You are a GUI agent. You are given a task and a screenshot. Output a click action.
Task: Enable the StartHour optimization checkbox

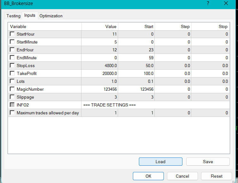click(12, 34)
